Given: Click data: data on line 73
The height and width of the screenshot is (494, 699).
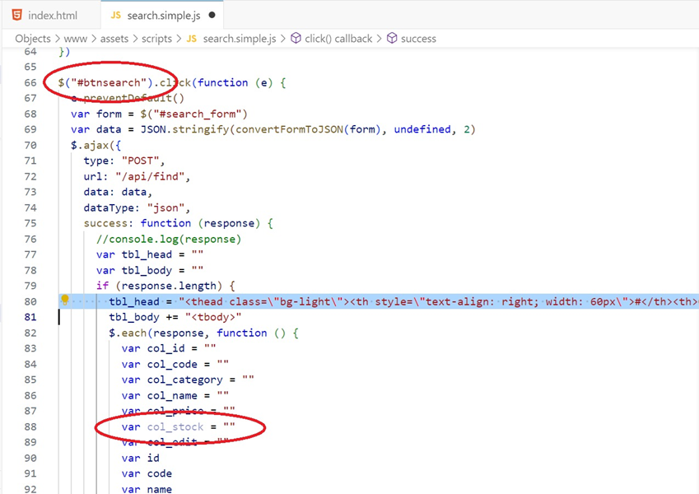Looking at the screenshot, I should [x=118, y=192].
